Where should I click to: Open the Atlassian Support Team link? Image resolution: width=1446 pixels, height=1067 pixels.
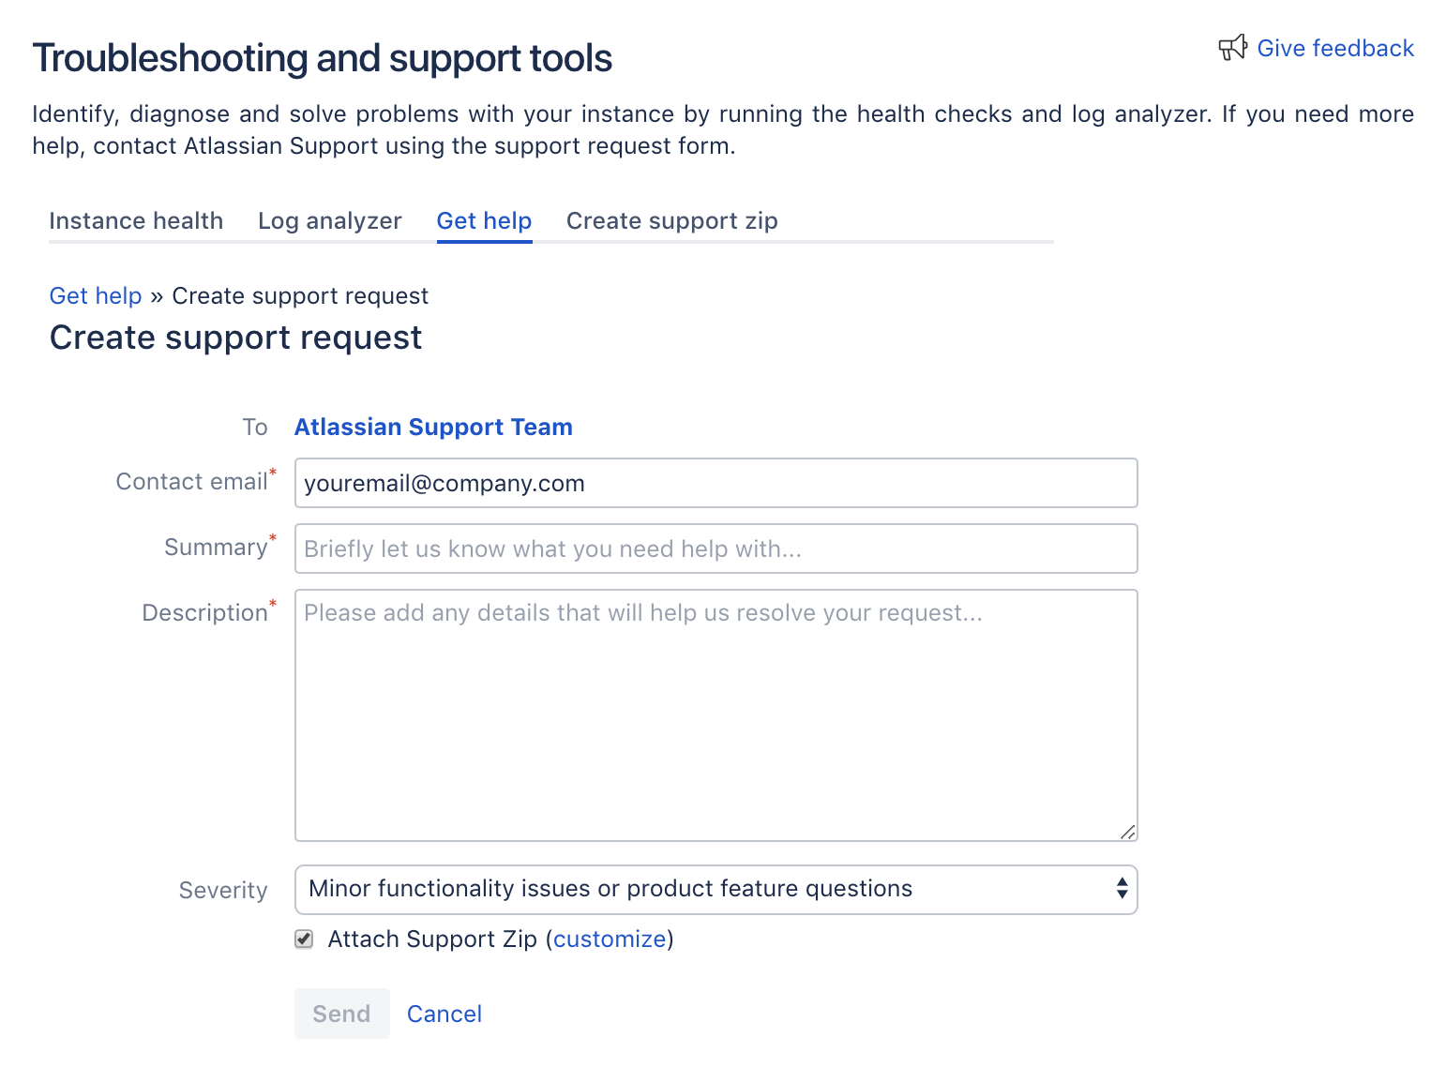tap(433, 427)
